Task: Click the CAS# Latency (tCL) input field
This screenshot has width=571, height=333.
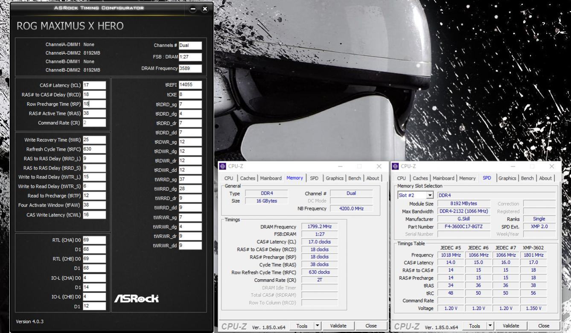Action: tap(94, 85)
